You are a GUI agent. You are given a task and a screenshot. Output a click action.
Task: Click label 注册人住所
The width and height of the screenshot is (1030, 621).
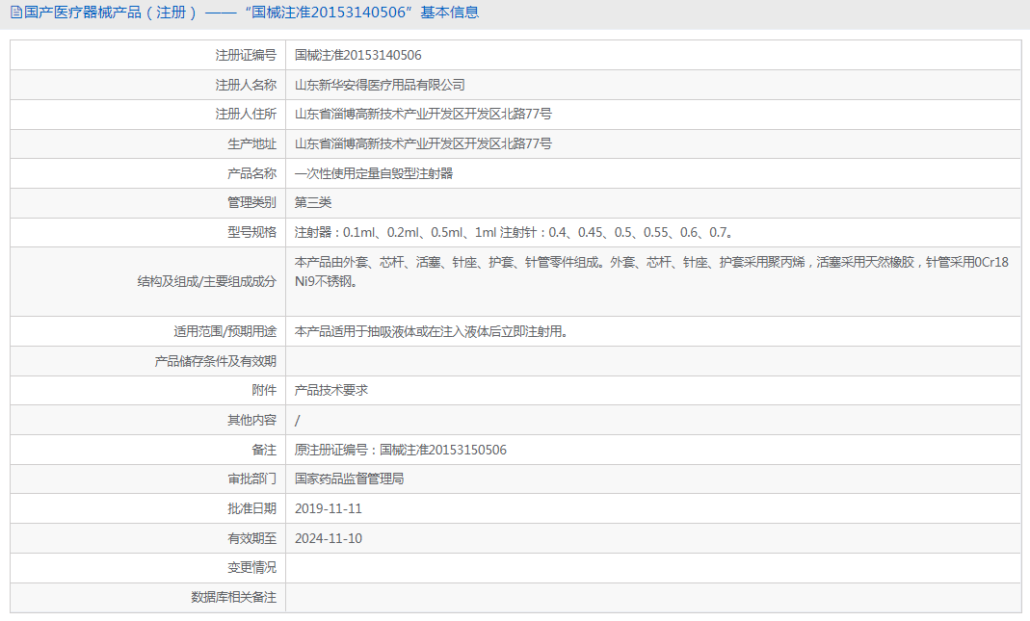[x=246, y=115]
